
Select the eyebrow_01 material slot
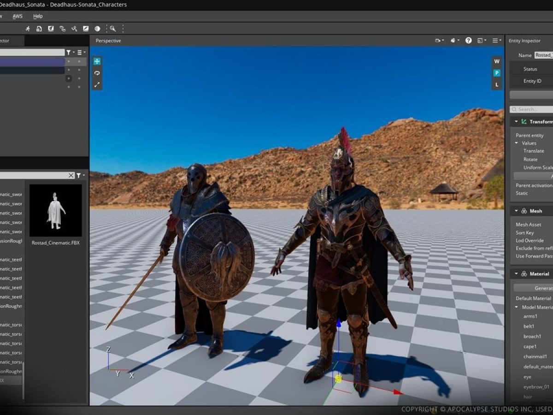click(536, 386)
